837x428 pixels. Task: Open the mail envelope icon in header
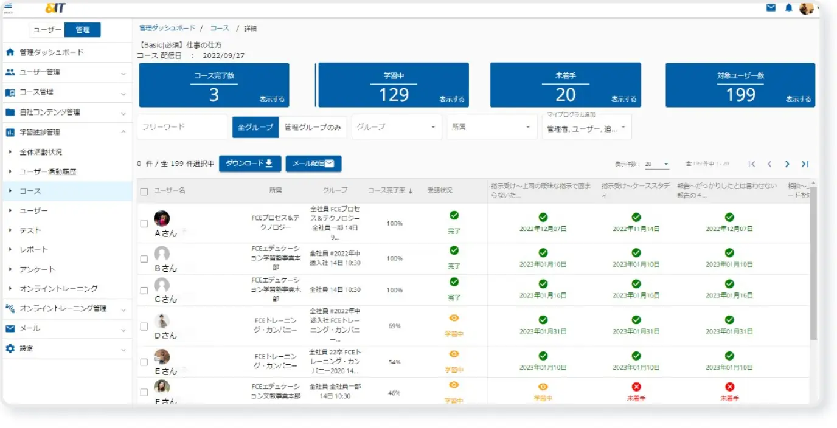click(x=771, y=8)
